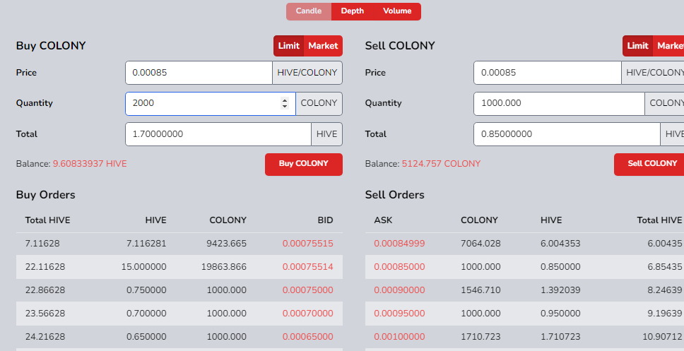Click sell order HIVE value 6.004353
Image resolution: width=684 pixels, height=351 pixels.
coord(560,244)
